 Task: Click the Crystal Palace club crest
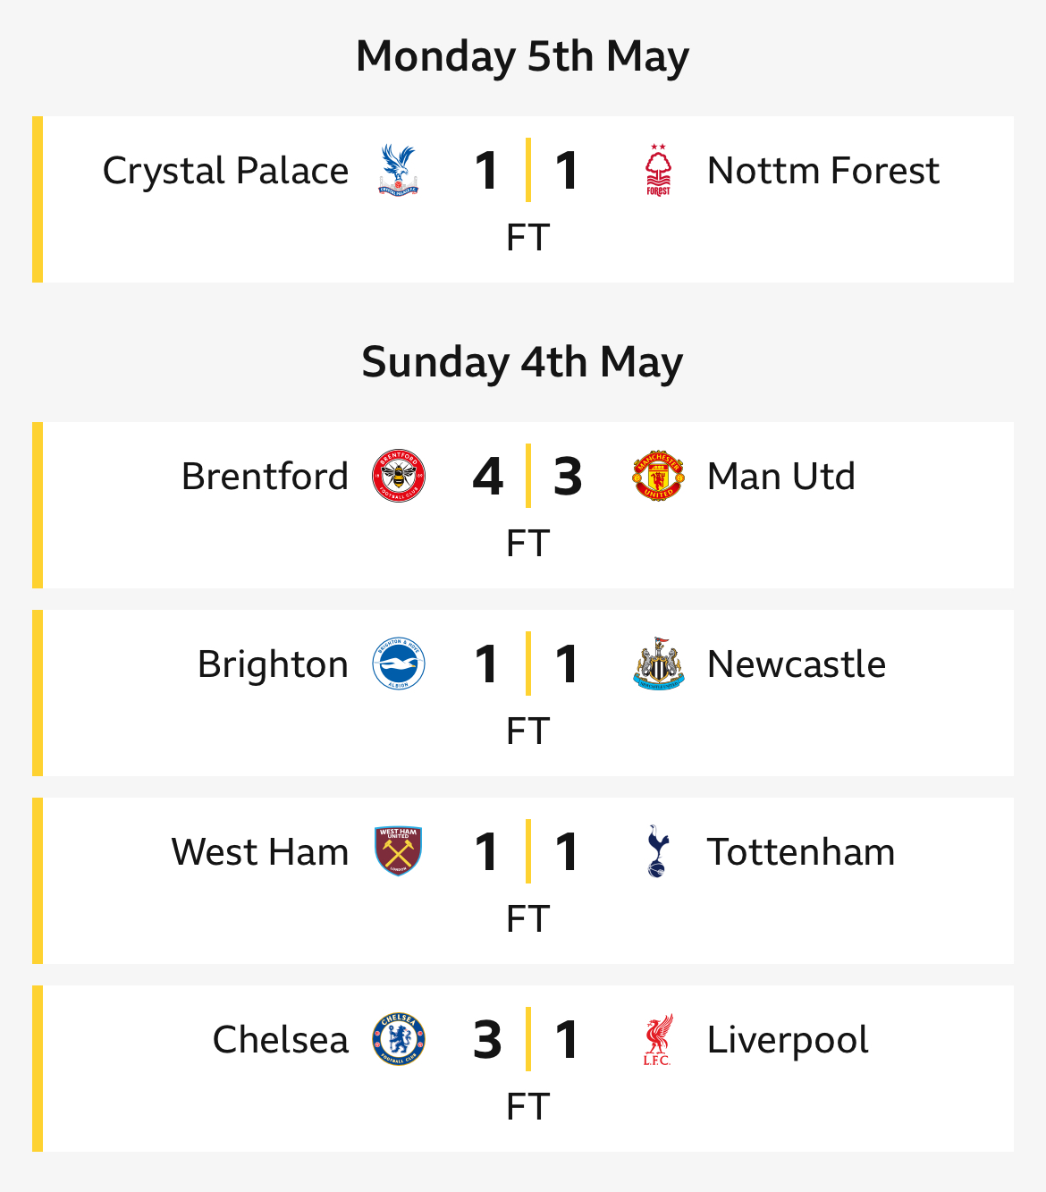(398, 170)
